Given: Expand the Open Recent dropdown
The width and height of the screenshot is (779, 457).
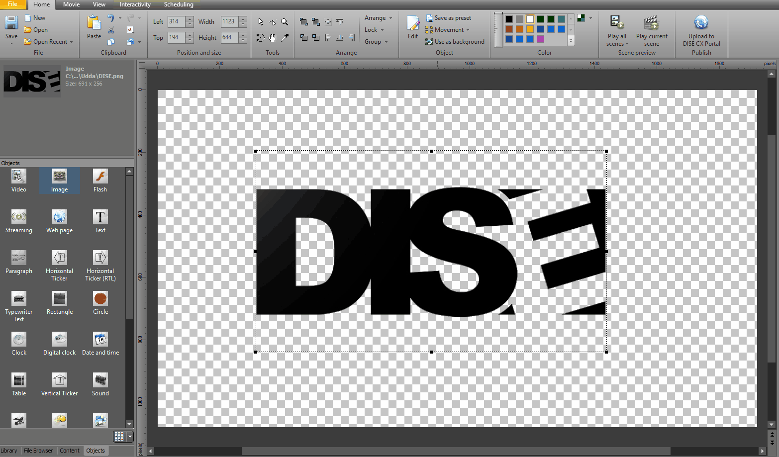Looking at the screenshot, I should coord(71,42).
